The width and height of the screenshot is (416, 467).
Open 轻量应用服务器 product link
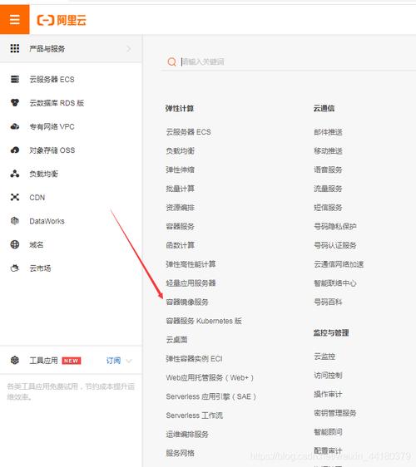point(191,283)
